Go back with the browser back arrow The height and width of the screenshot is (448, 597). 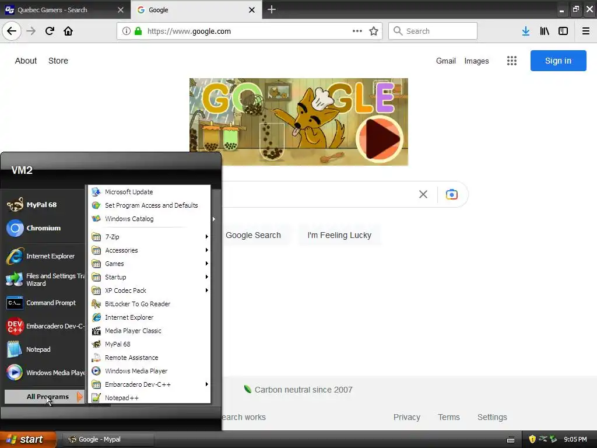pos(12,31)
